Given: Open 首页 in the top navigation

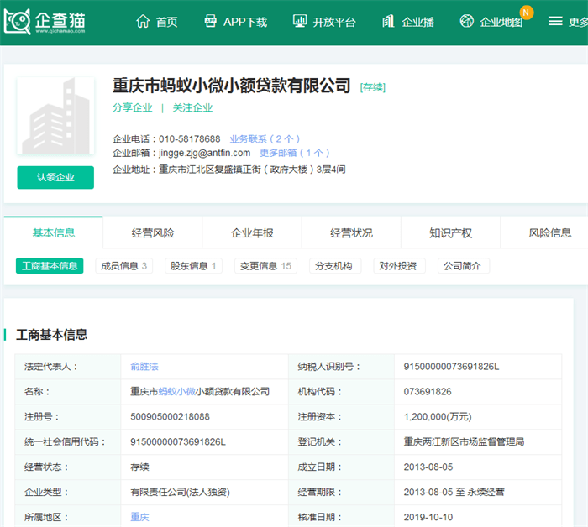Looking at the screenshot, I should [167, 22].
